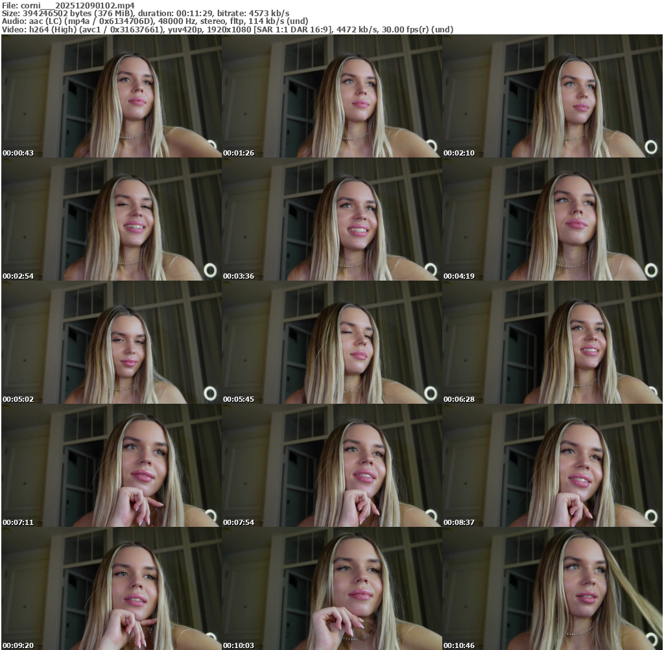Open the 00:02:54 video frame

[111, 219]
